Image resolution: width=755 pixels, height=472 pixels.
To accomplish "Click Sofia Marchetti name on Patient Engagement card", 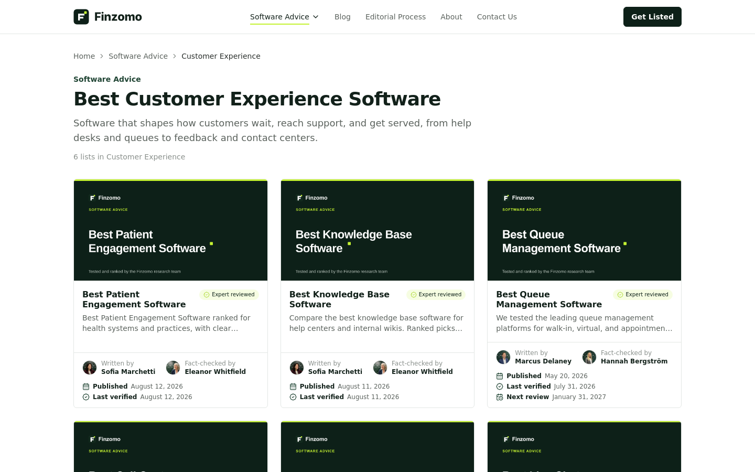I will [x=128, y=372].
